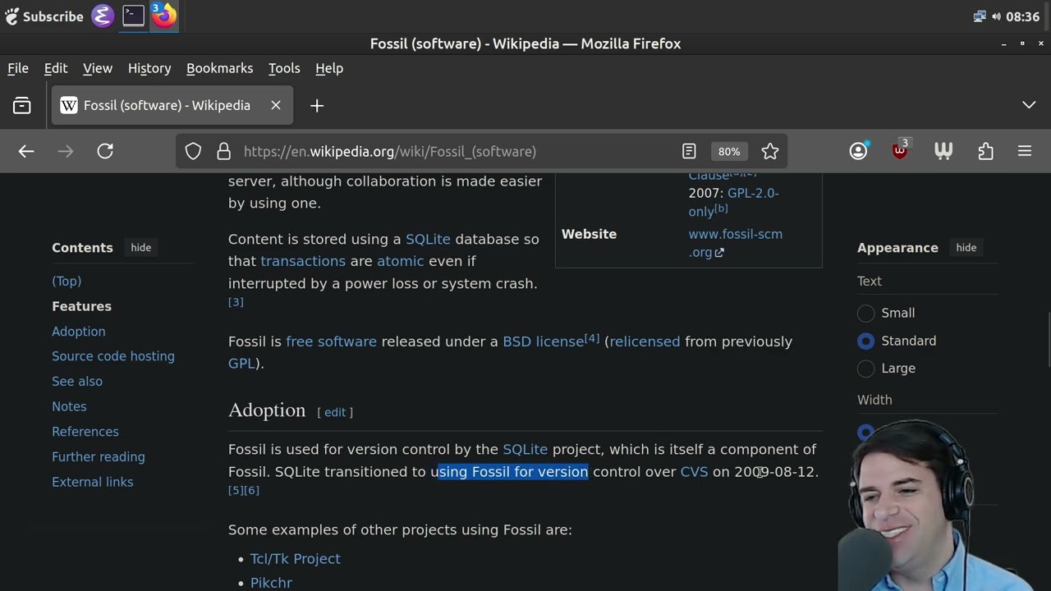Hide the Contents sidebar

pyautogui.click(x=141, y=247)
